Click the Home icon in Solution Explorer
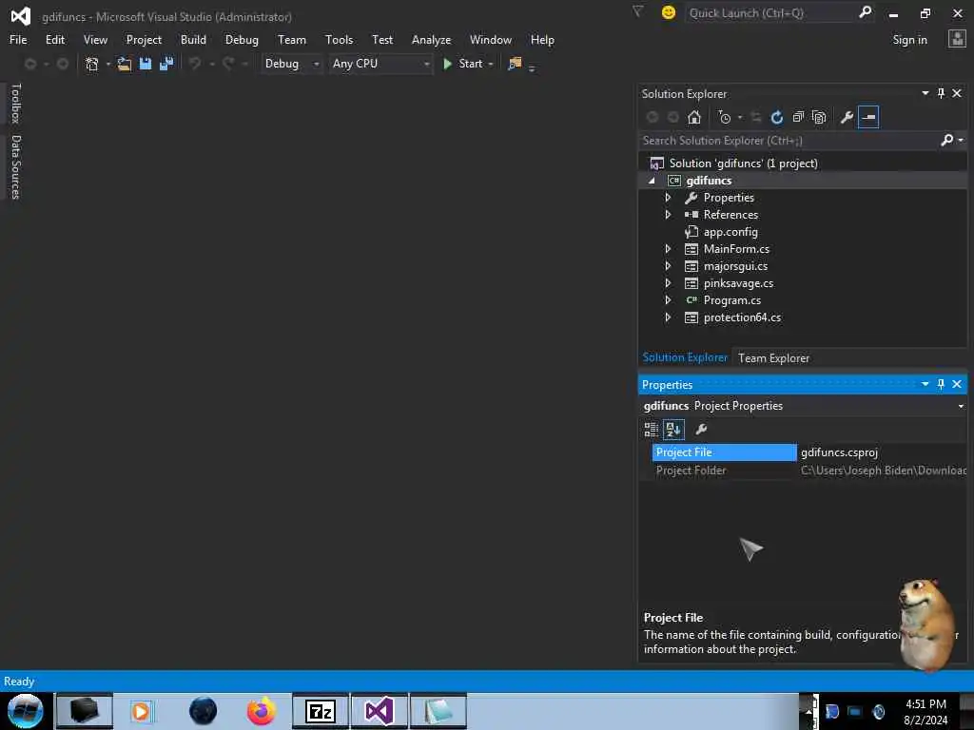Viewport: 974px width, 730px height. [x=694, y=117]
